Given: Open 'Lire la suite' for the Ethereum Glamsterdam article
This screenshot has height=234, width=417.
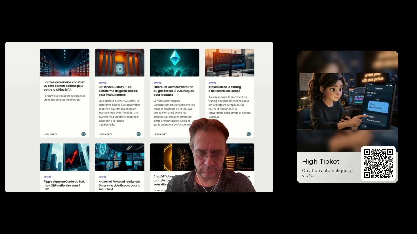Looking at the screenshot, I should tap(160, 134).
